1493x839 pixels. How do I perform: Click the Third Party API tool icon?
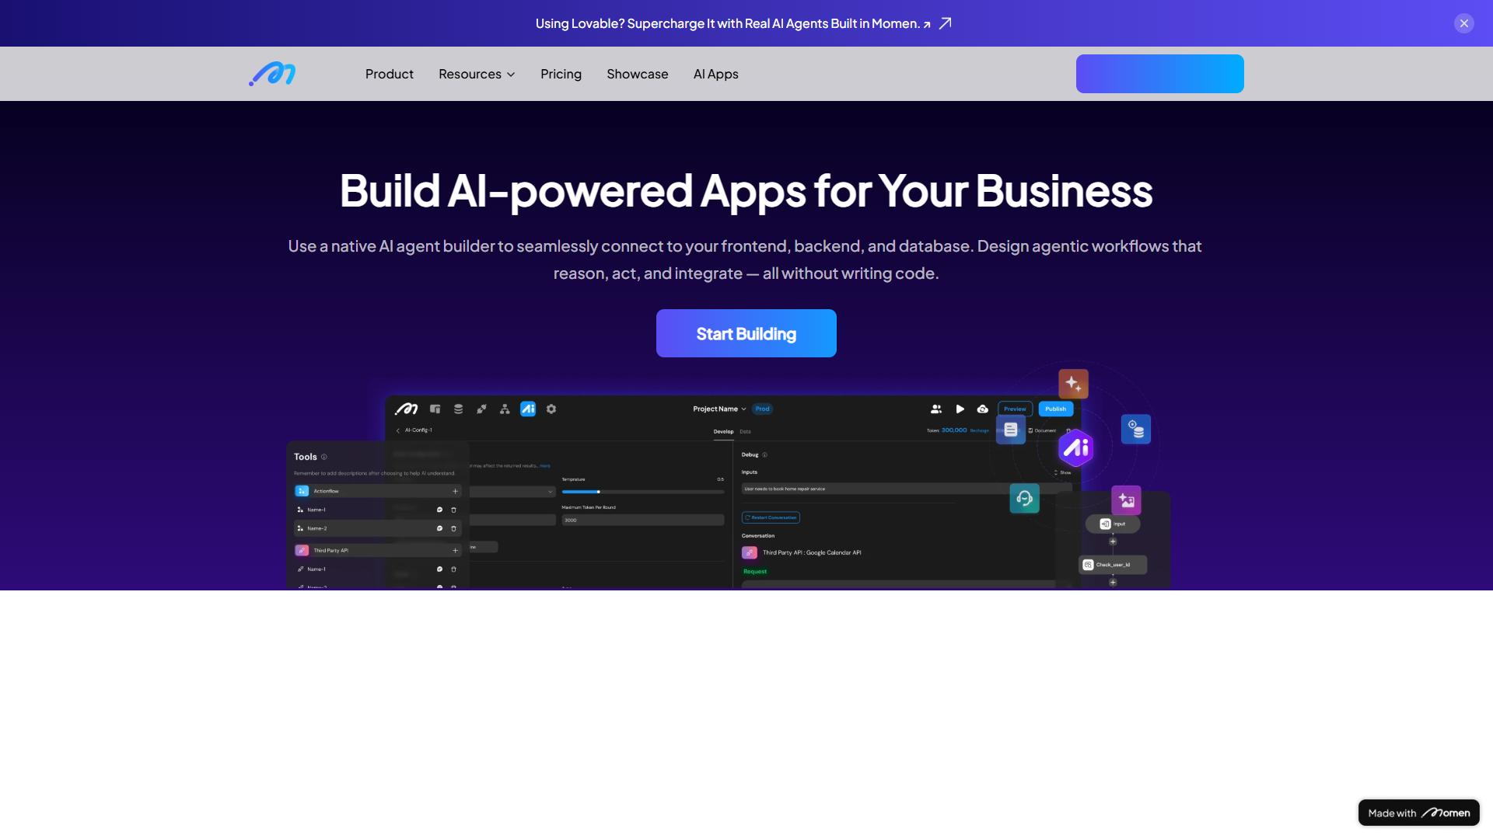tap(302, 550)
